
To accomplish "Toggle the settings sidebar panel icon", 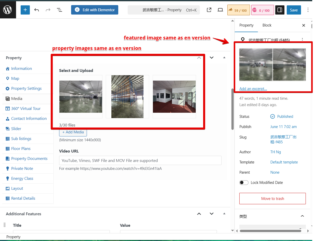I will coord(280,10).
